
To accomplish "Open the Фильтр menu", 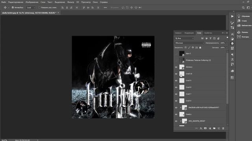I will [x=70, y=2].
